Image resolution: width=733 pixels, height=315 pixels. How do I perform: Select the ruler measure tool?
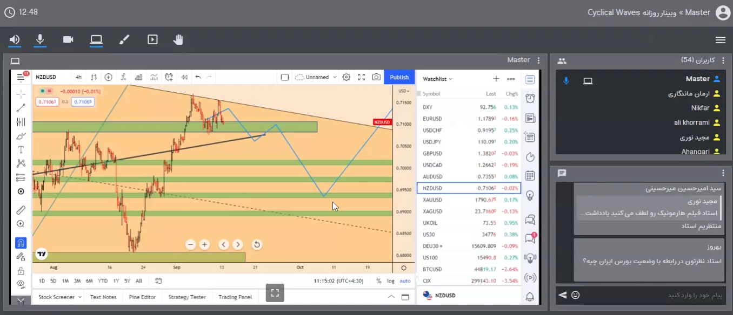(x=21, y=210)
